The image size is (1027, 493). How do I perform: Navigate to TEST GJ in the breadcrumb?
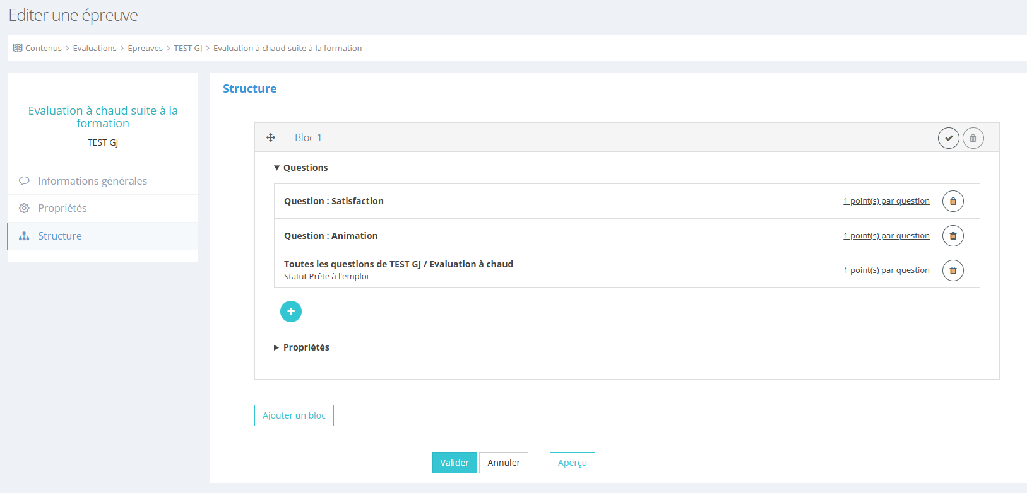coord(188,48)
